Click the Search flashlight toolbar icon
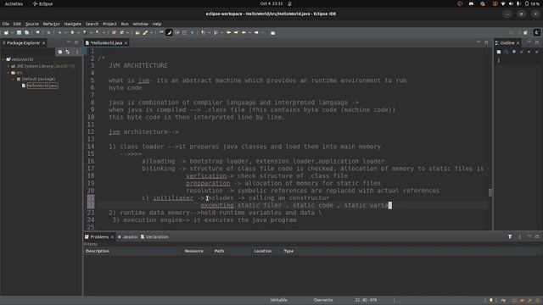Image resolution: width=543 pixels, height=305 pixels. tap(145, 32)
